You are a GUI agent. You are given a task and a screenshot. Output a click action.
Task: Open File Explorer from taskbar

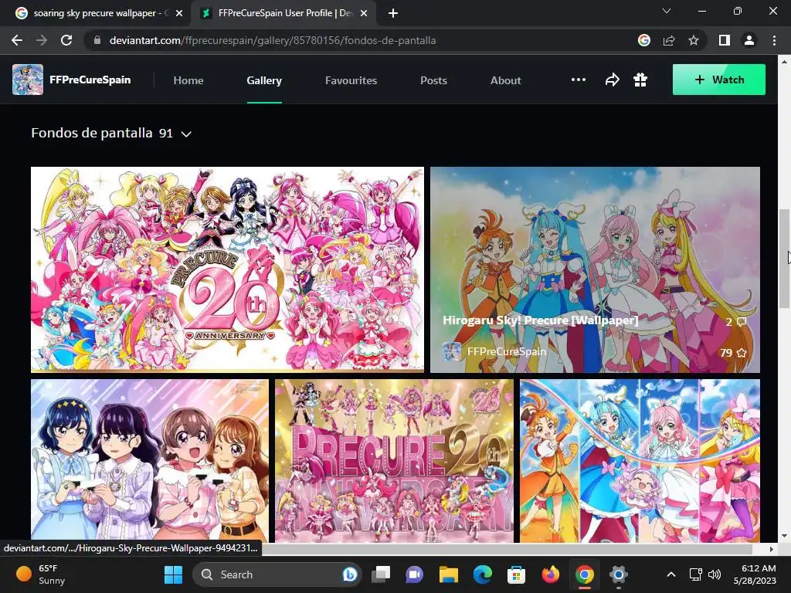(449, 574)
